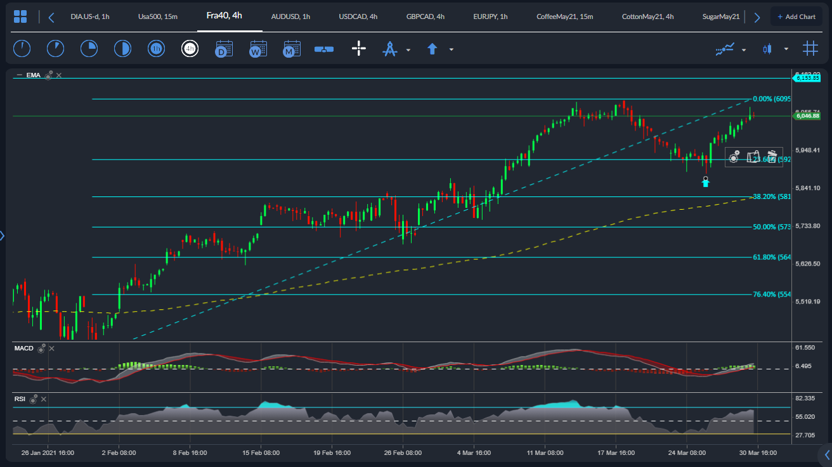Click the 0.00% Fibonacci level label

tap(772, 99)
